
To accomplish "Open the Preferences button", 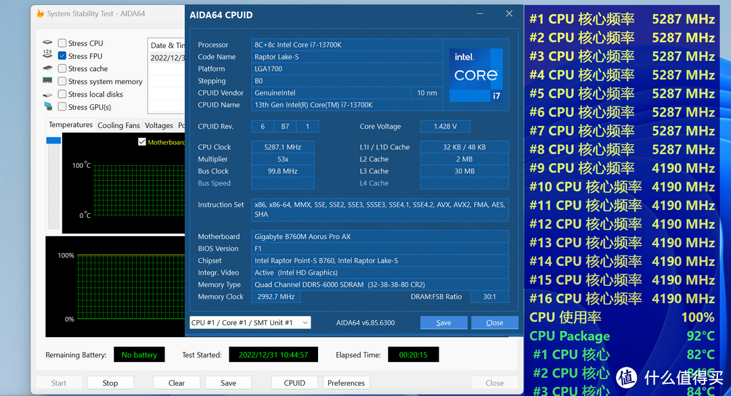I will tap(346, 382).
